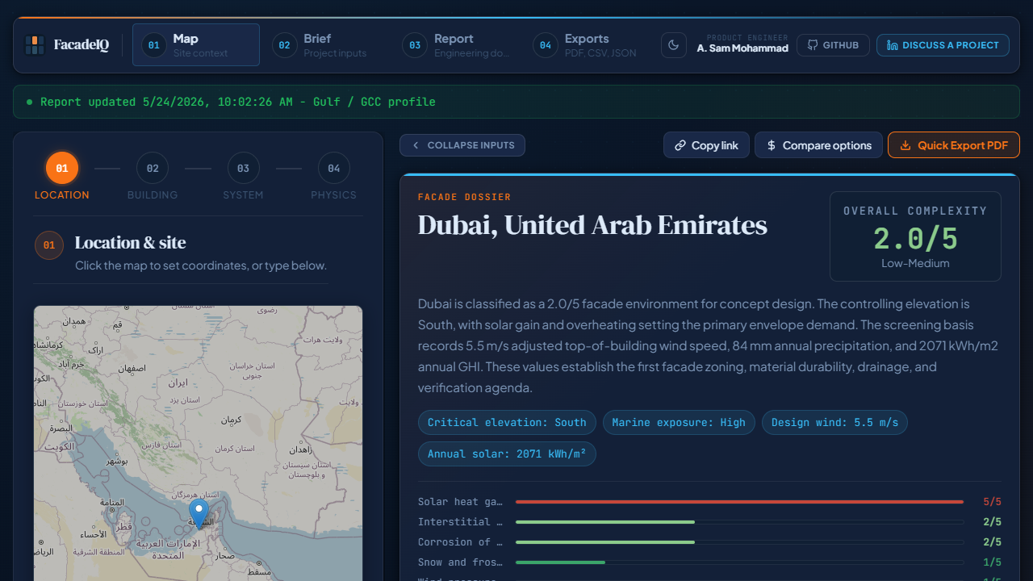The width and height of the screenshot is (1033, 581).
Task: Click the Annual solar chip
Action: [x=507, y=454]
